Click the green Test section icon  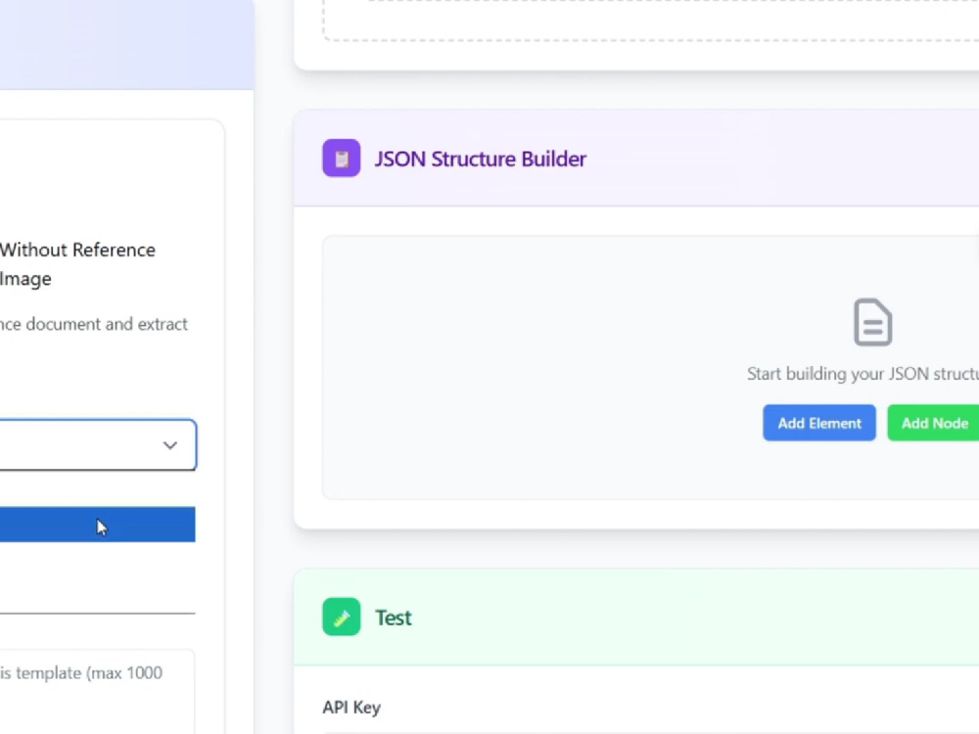[x=341, y=617]
